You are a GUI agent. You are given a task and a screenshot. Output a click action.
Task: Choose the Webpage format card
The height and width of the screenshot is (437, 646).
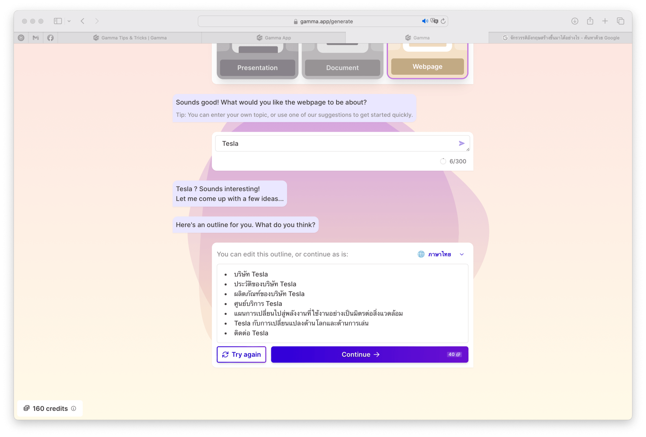(427, 61)
